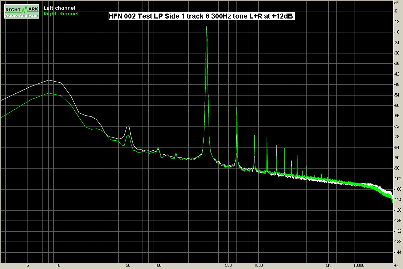Click the -18 dB axis value

[397, 32]
